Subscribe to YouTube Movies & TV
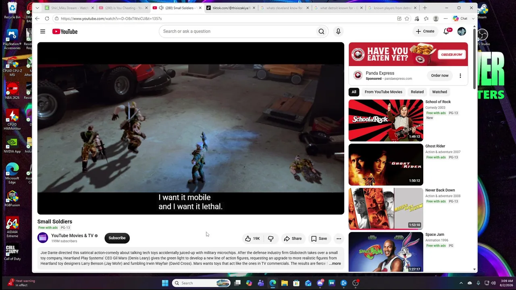Viewport: 516px width, 290px height. 117,238
